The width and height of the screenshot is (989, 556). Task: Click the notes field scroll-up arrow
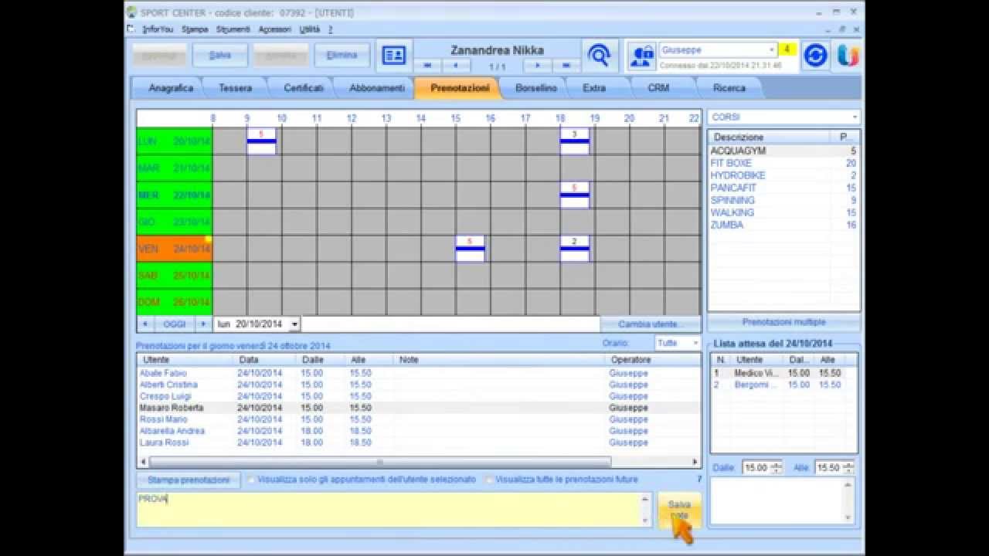(x=645, y=499)
